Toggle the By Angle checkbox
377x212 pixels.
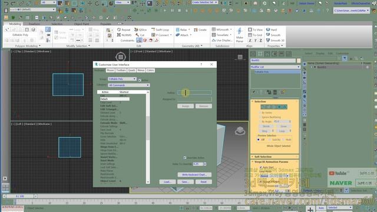pyautogui.click(x=260, y=121)
